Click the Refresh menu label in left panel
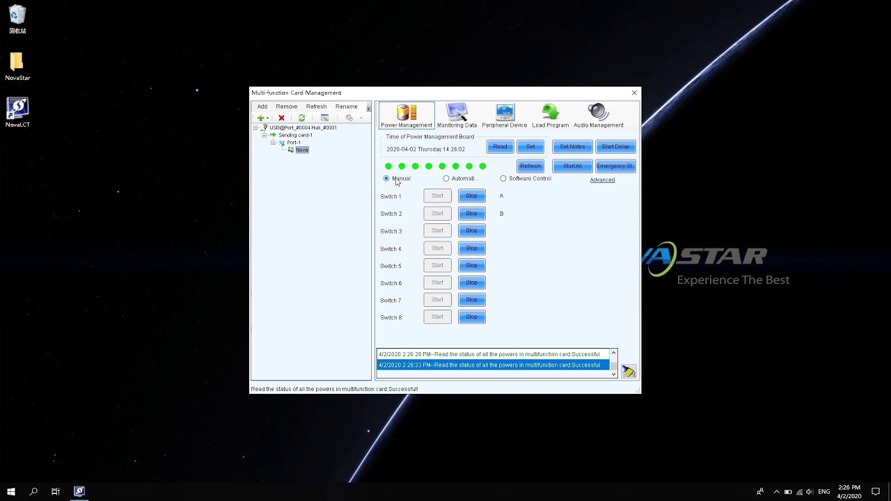The width and height of the screenshot is (891, 501). [316, 106]
